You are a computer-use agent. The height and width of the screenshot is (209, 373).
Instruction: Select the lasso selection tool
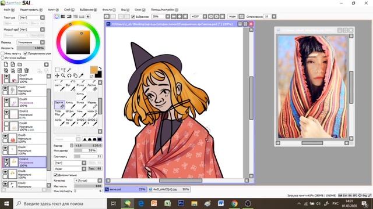click(64, 70)
